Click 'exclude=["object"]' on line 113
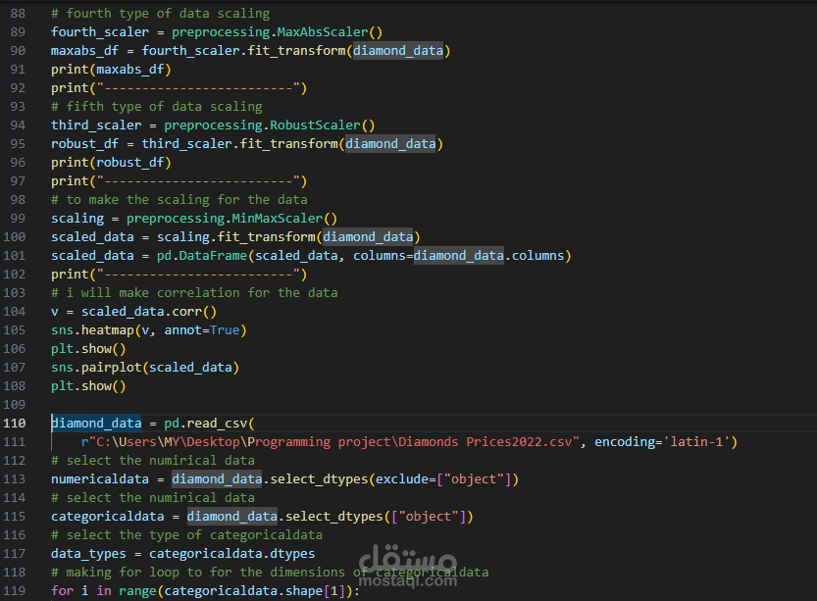Viewport: 817px width, 601px height. 443,479
